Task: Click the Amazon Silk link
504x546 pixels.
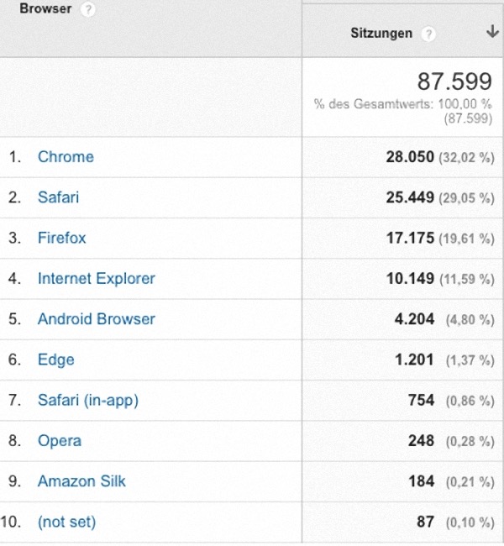Action: pyautogui.click(x=81, y=481)
